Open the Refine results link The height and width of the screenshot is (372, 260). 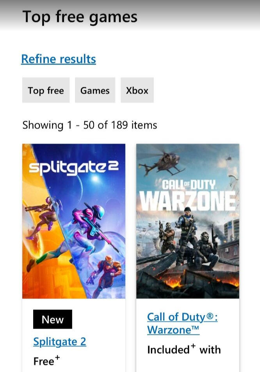tap(59, 59)
